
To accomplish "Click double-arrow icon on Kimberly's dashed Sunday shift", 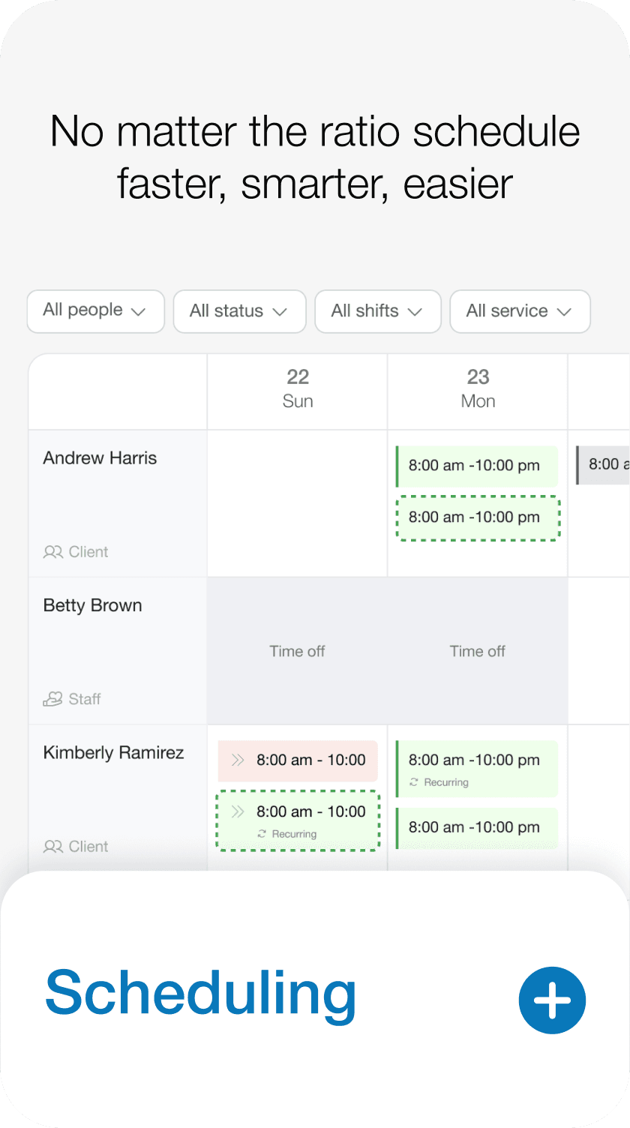I will pos(238,811).
